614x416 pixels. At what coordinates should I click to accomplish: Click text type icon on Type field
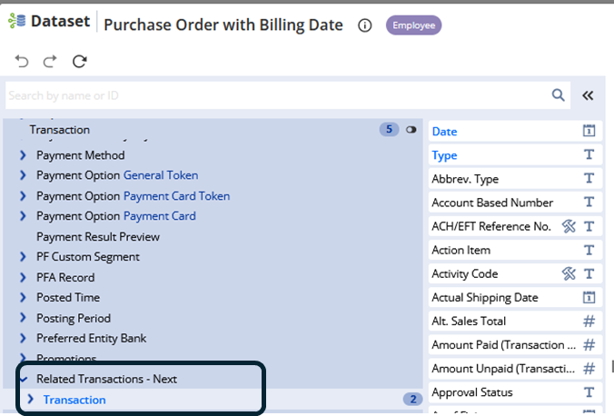click(x=589, y=154)
